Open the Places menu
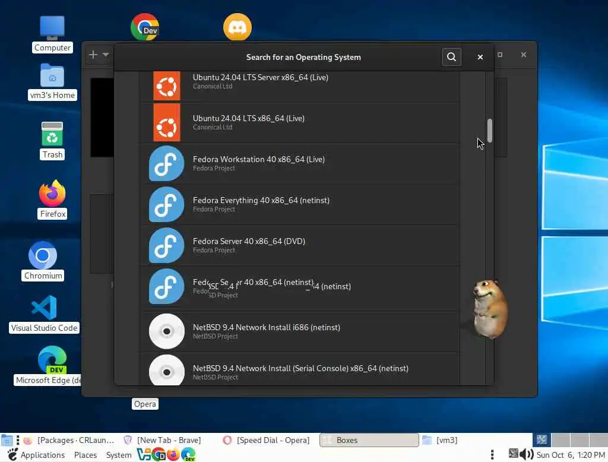608x462 pixels. click(x=85, y=455)
